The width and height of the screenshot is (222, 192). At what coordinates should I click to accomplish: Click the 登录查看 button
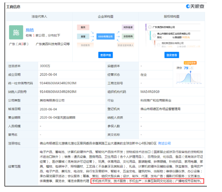(172, 55)
